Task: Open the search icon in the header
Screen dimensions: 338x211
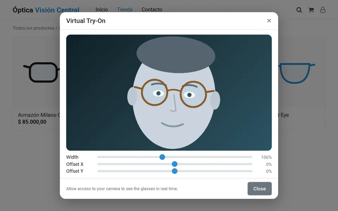Action: (299, 10)
